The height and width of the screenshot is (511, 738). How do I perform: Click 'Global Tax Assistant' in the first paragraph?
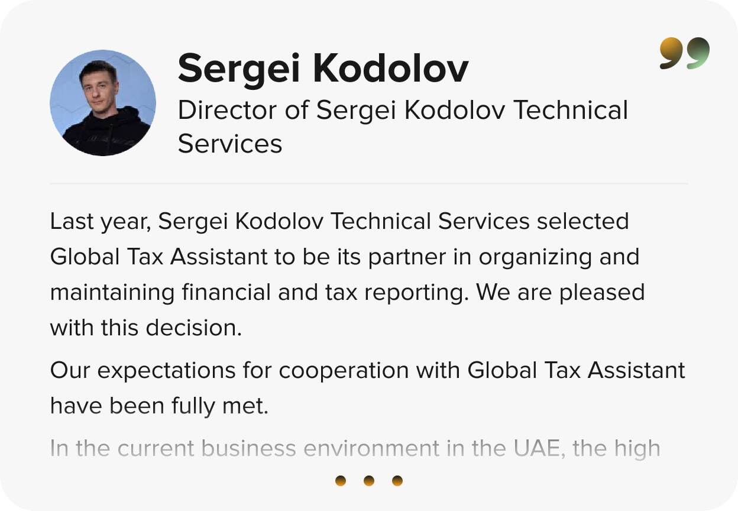coord(158,257)
